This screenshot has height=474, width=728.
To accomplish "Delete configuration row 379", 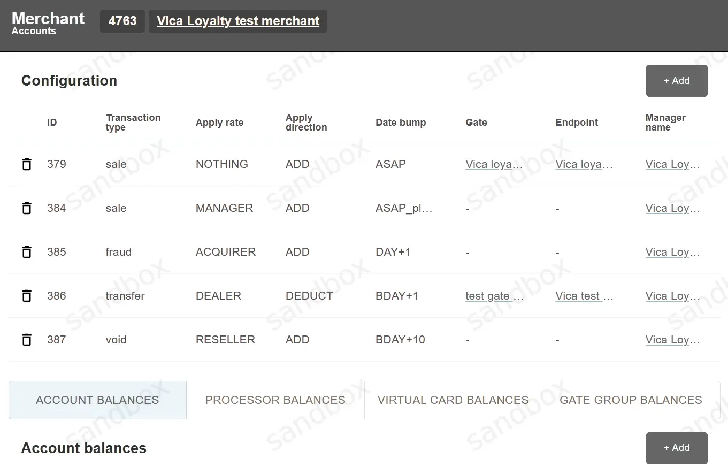I will click(x=26, y=164).
